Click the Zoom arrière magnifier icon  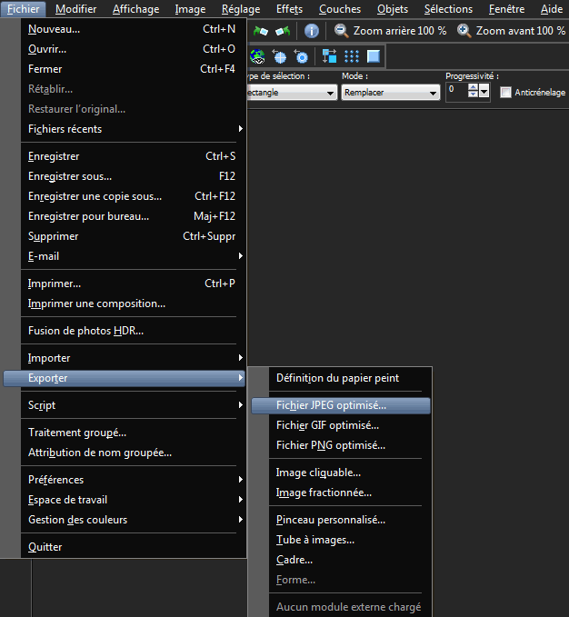click(341, 31)
